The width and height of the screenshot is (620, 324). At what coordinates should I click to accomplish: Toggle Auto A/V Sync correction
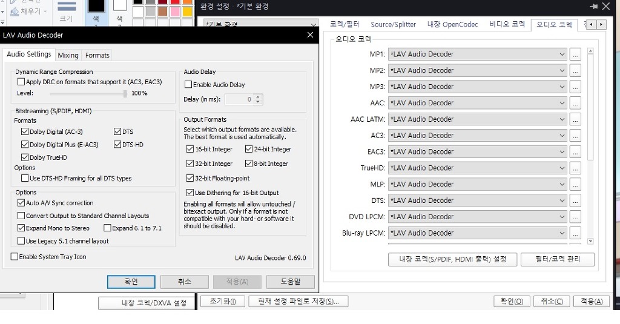point(21,202)
